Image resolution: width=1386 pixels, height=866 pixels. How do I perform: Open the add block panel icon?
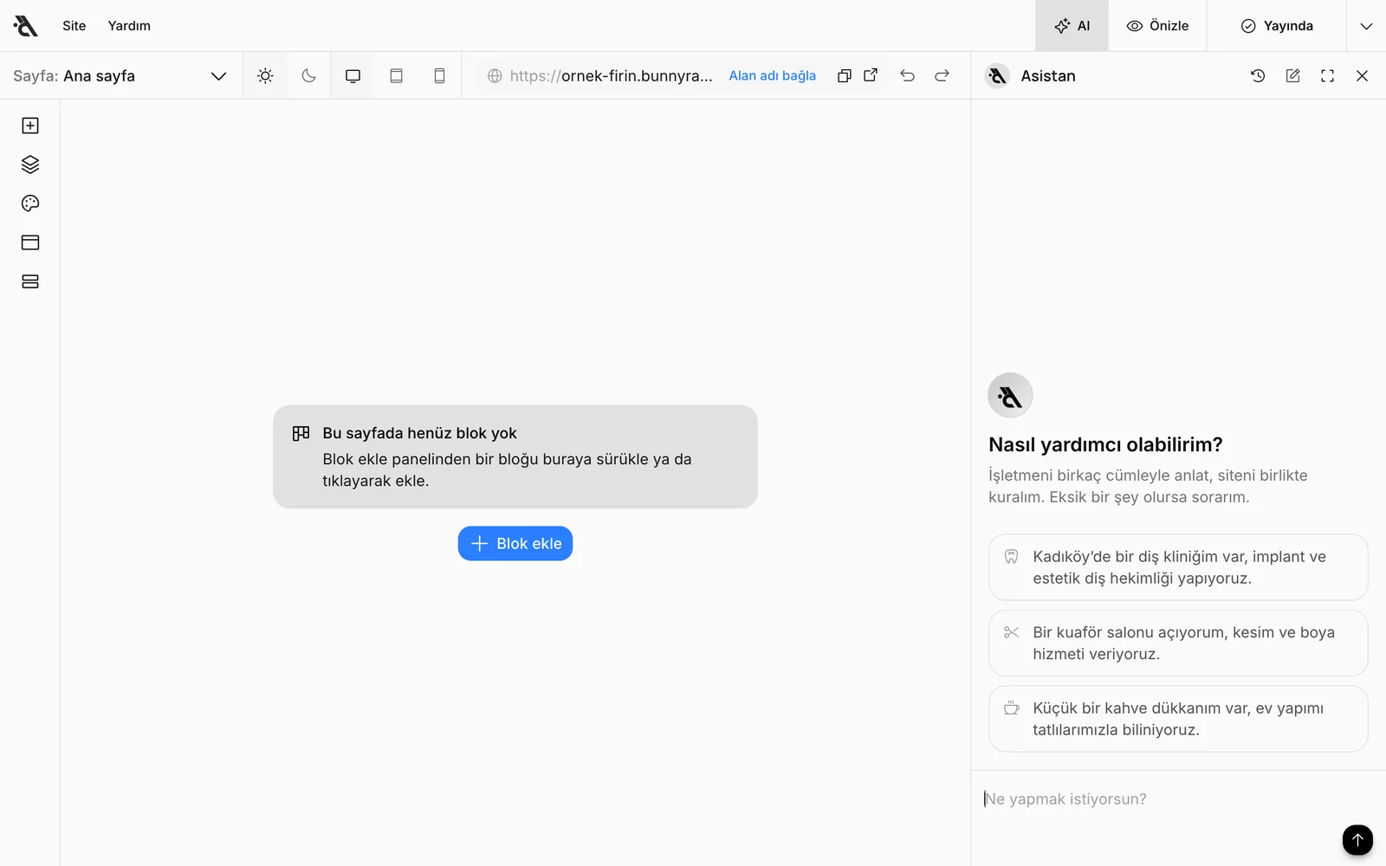coord(30,126)
